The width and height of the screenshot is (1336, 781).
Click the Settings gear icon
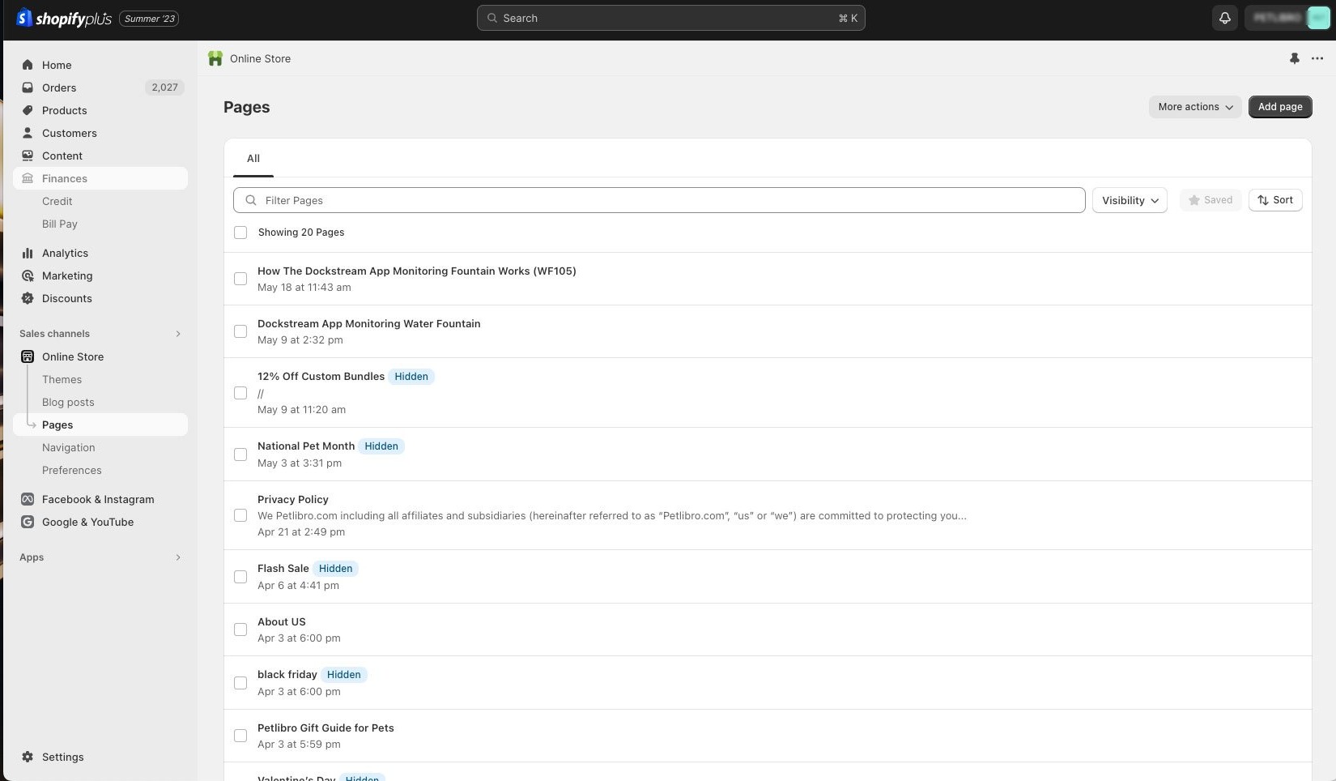coord(28,757)
